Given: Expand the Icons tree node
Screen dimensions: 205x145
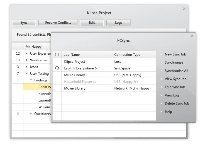Looking at the screenshot, I should (27, 67).
